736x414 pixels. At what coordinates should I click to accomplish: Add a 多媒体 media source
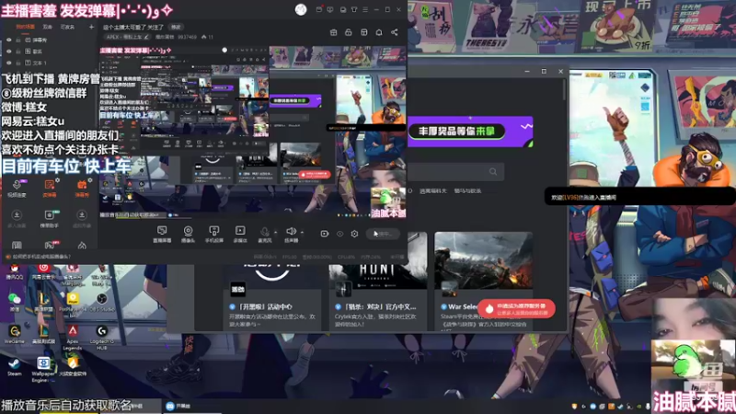pyautogui.click(x=240, y=234)
